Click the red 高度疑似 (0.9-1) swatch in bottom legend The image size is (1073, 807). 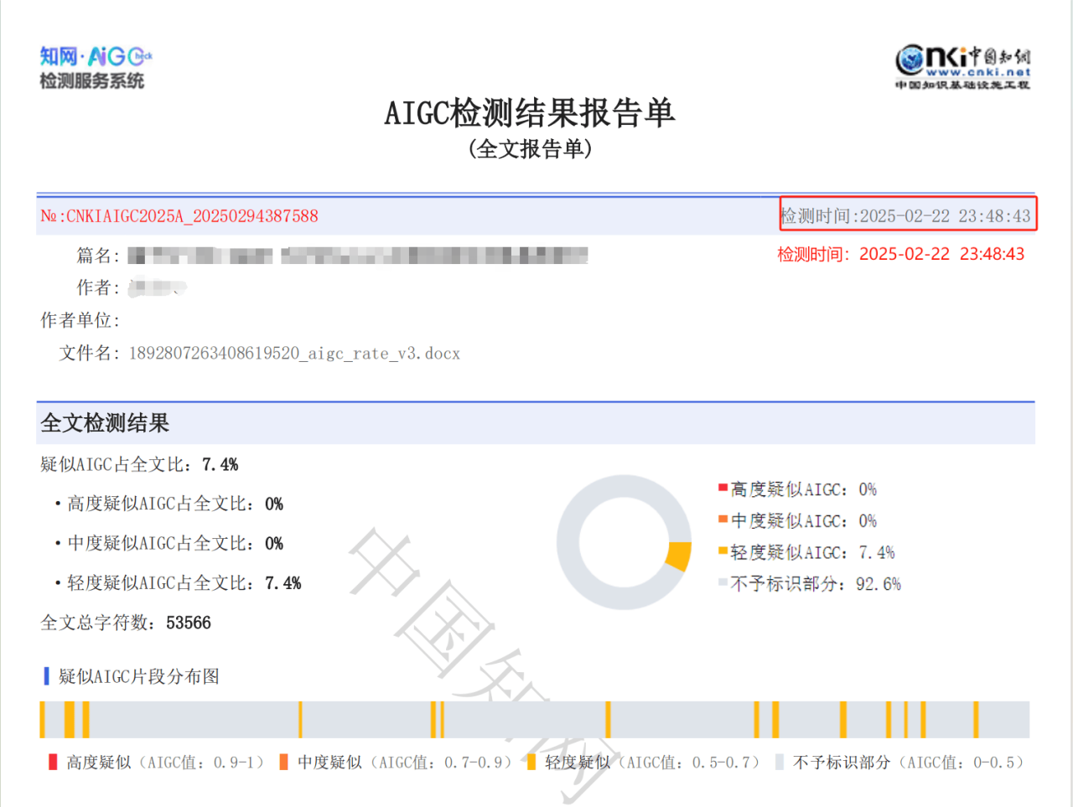[53, 762]
